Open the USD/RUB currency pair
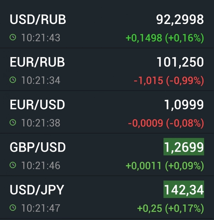This screenshot has width=214, height=220. pos(38,20)
